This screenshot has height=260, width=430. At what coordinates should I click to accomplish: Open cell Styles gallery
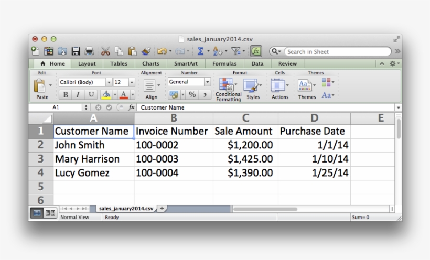click(x=253, y=89)
